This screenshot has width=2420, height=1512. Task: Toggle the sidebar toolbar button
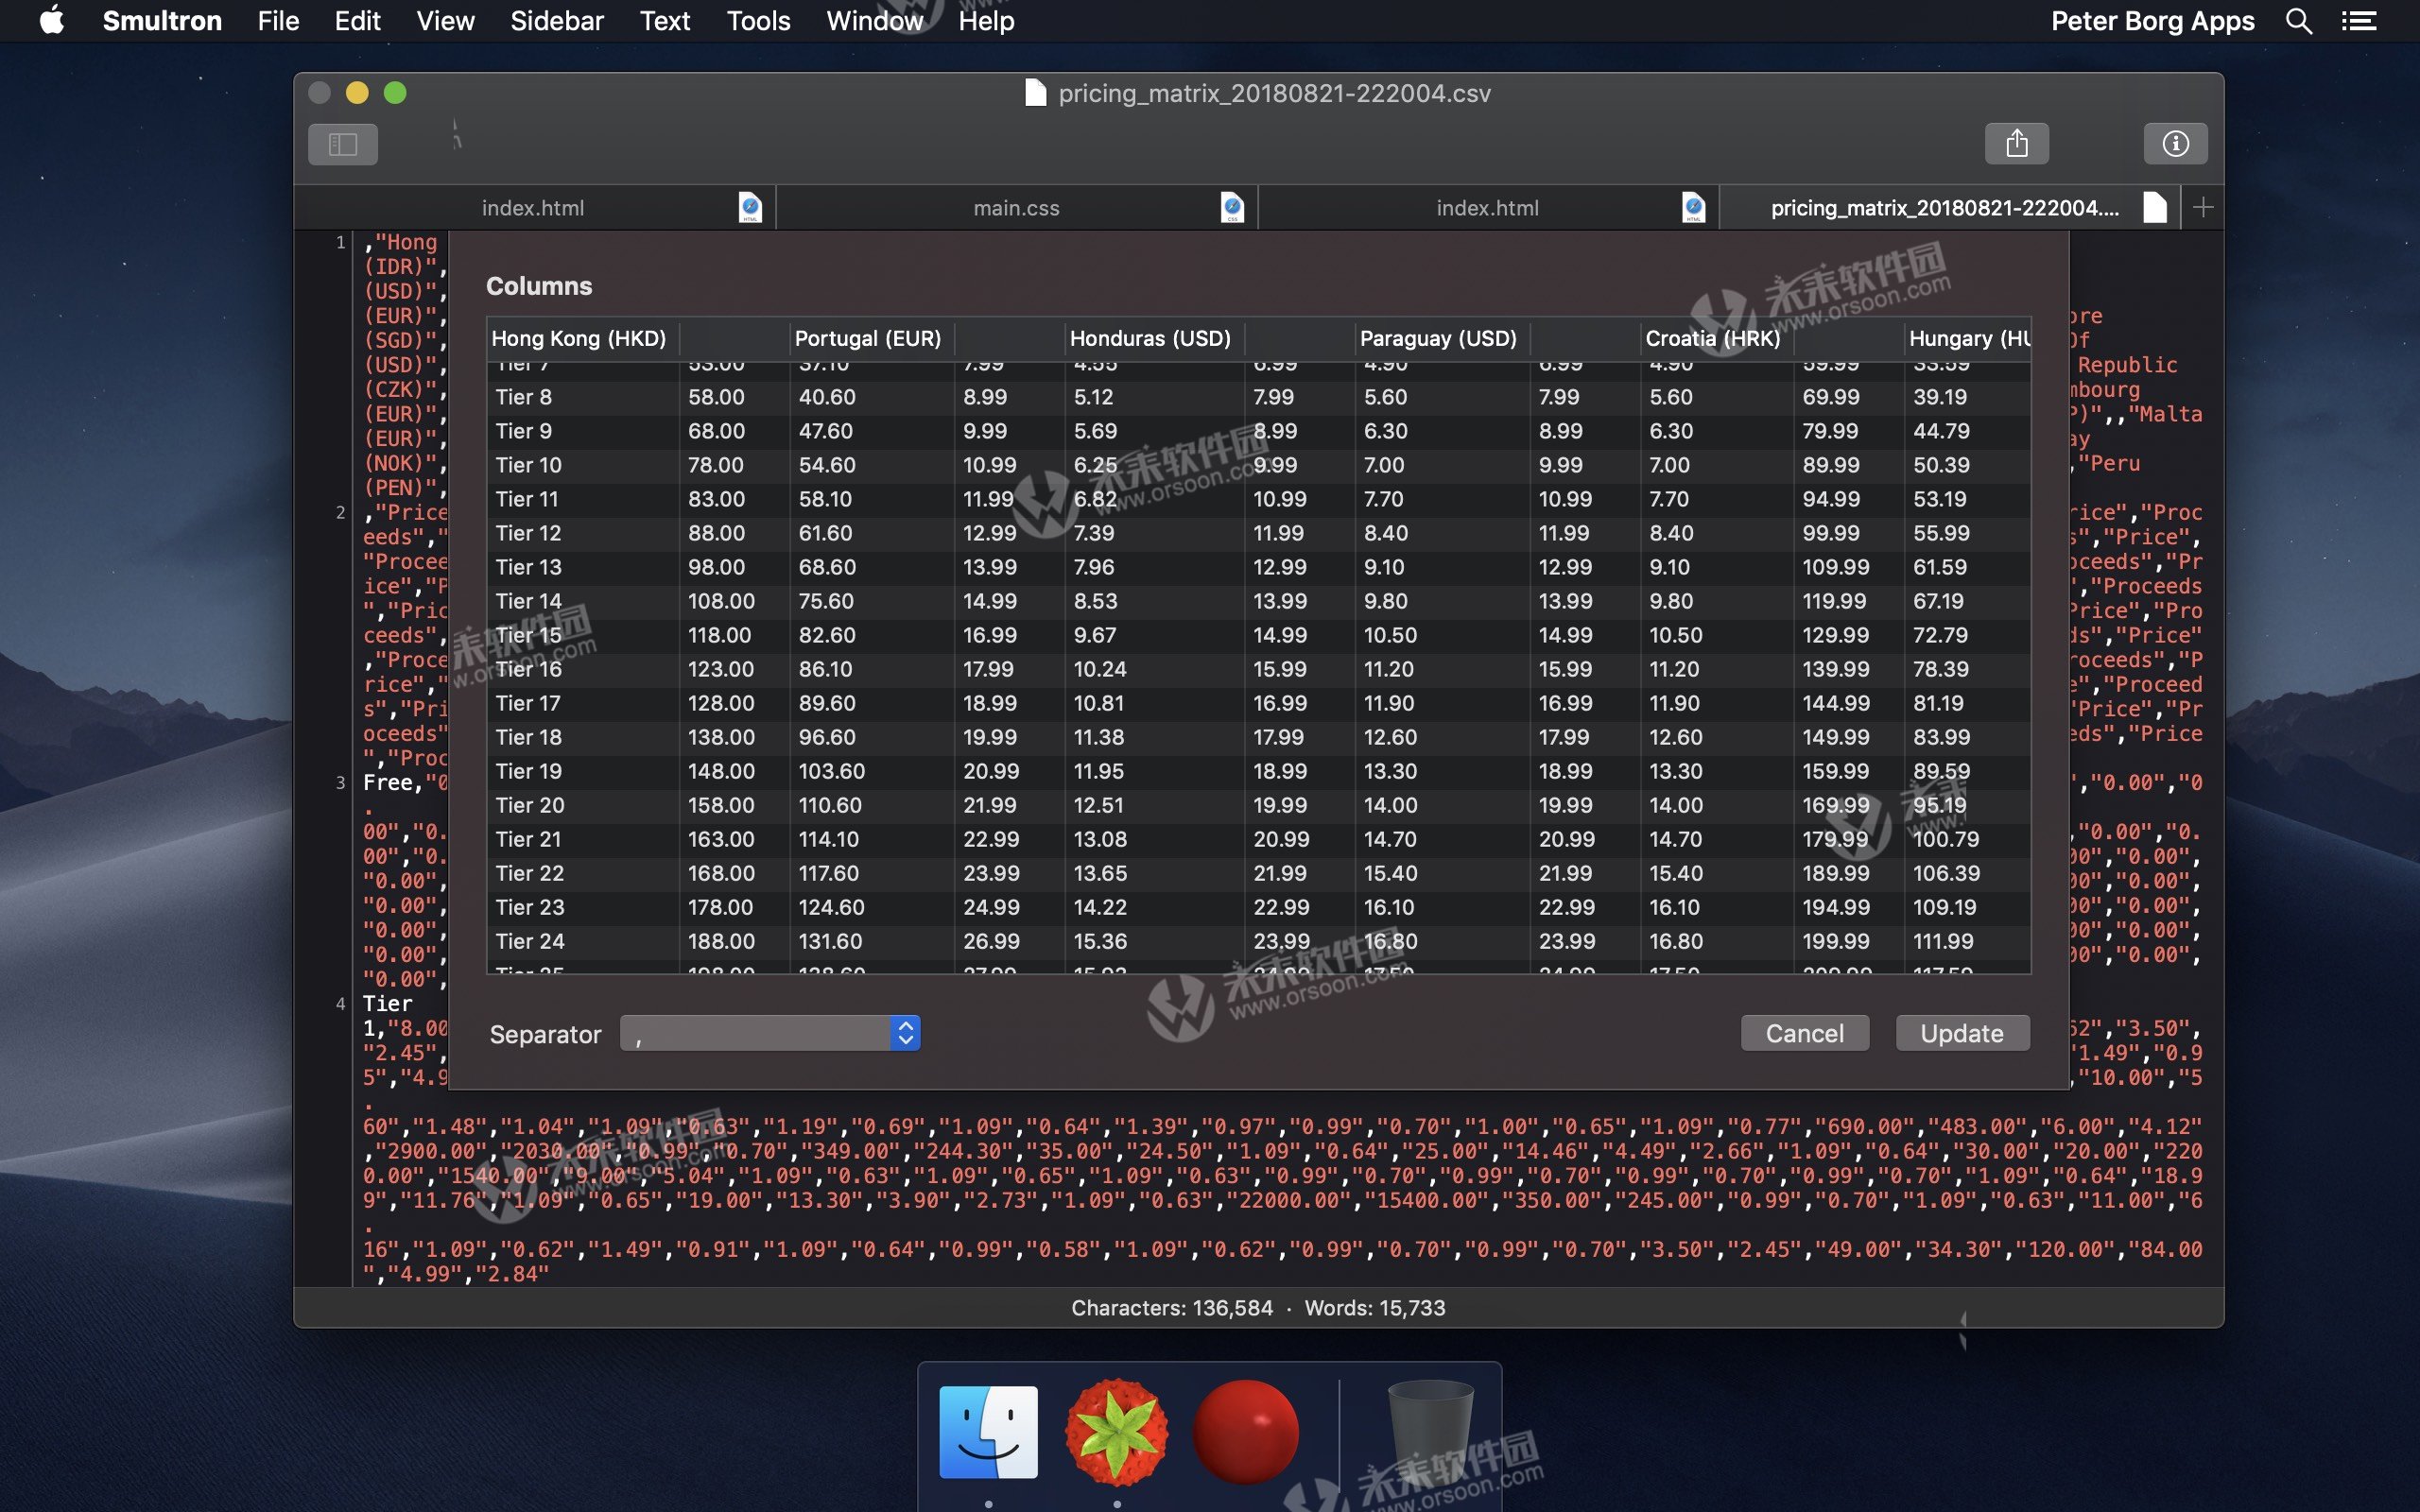pos(342,144)
